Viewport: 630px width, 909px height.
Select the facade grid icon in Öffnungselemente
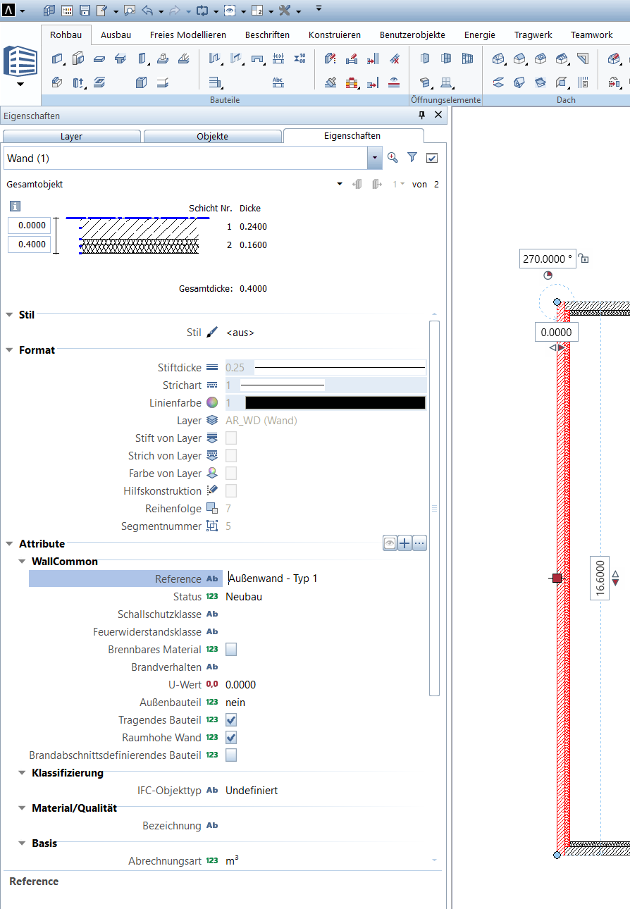pos(467,59)
